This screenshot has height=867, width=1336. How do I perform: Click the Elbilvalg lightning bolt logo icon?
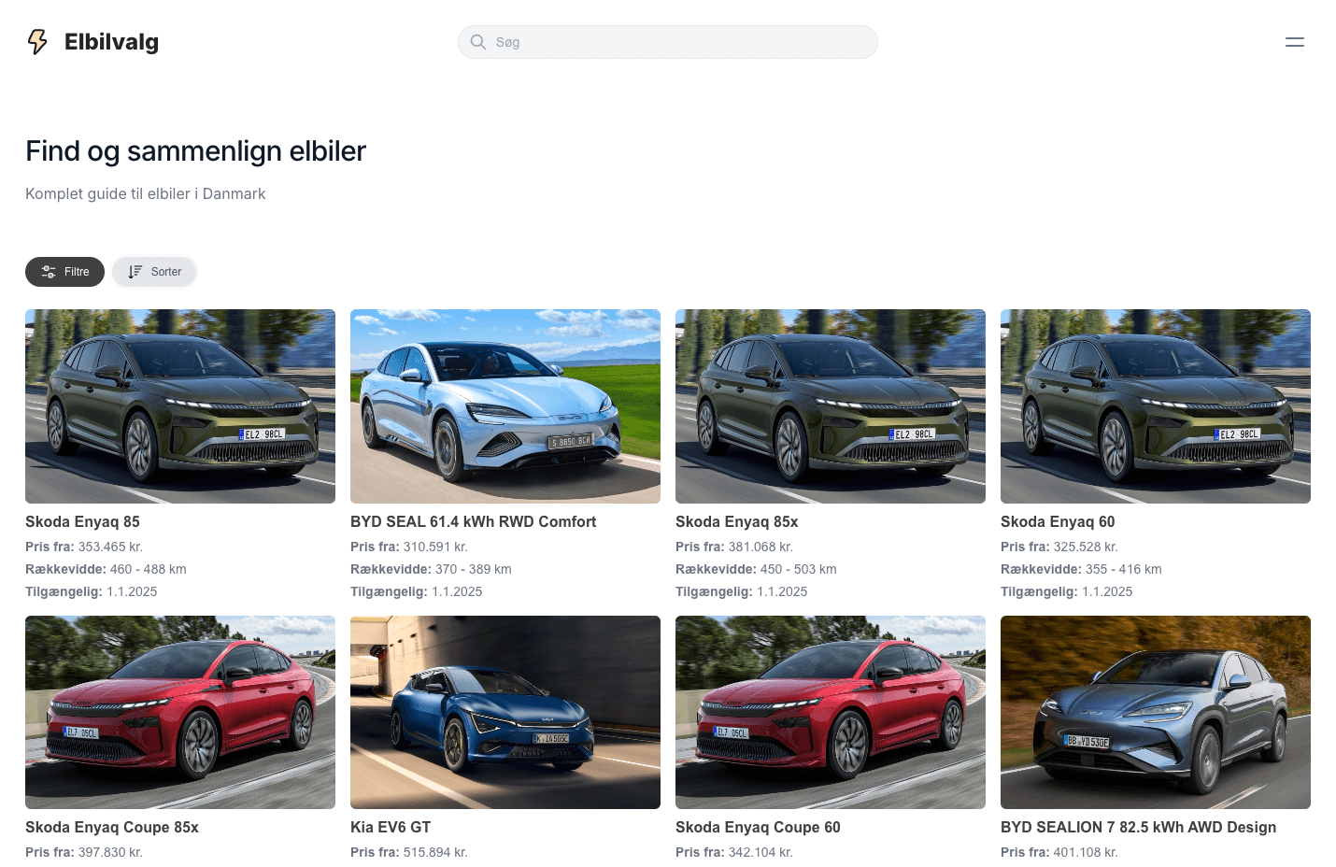tap(37, 42)
